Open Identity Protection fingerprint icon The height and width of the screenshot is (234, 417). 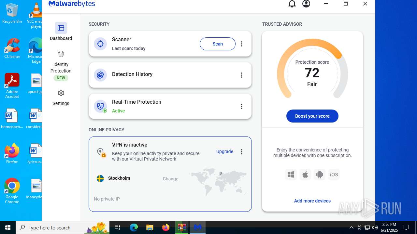(61, 54)
